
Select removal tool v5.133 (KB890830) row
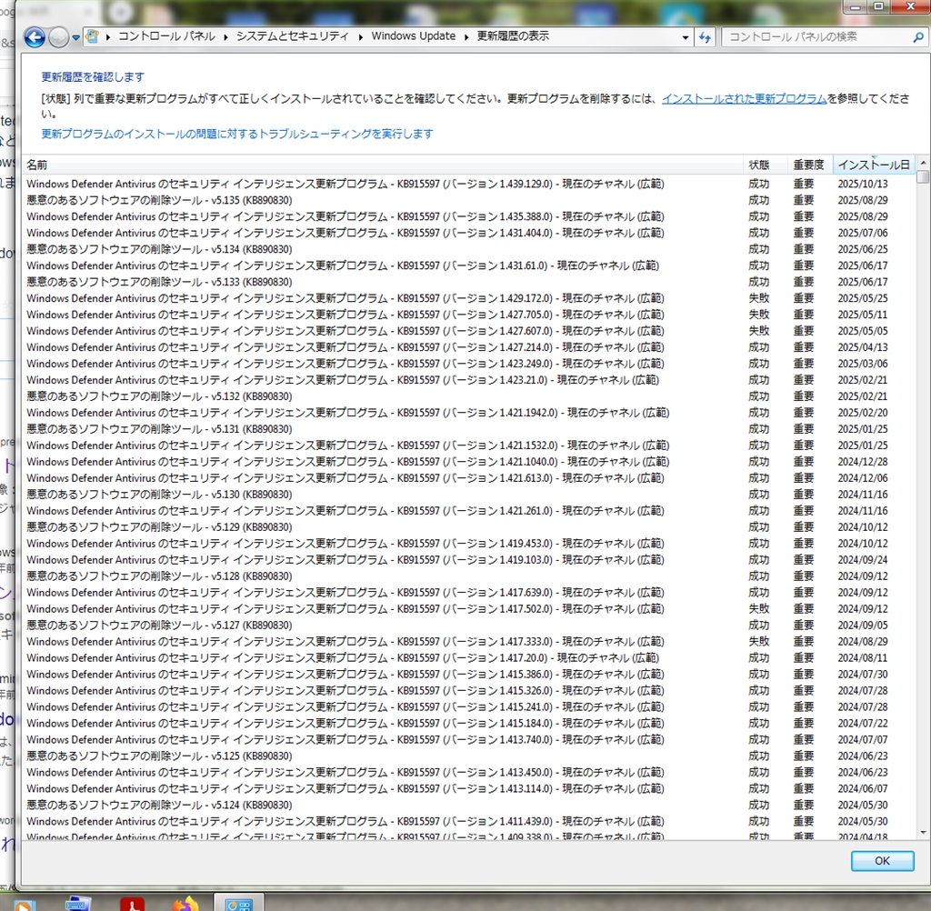pos(469,282)
